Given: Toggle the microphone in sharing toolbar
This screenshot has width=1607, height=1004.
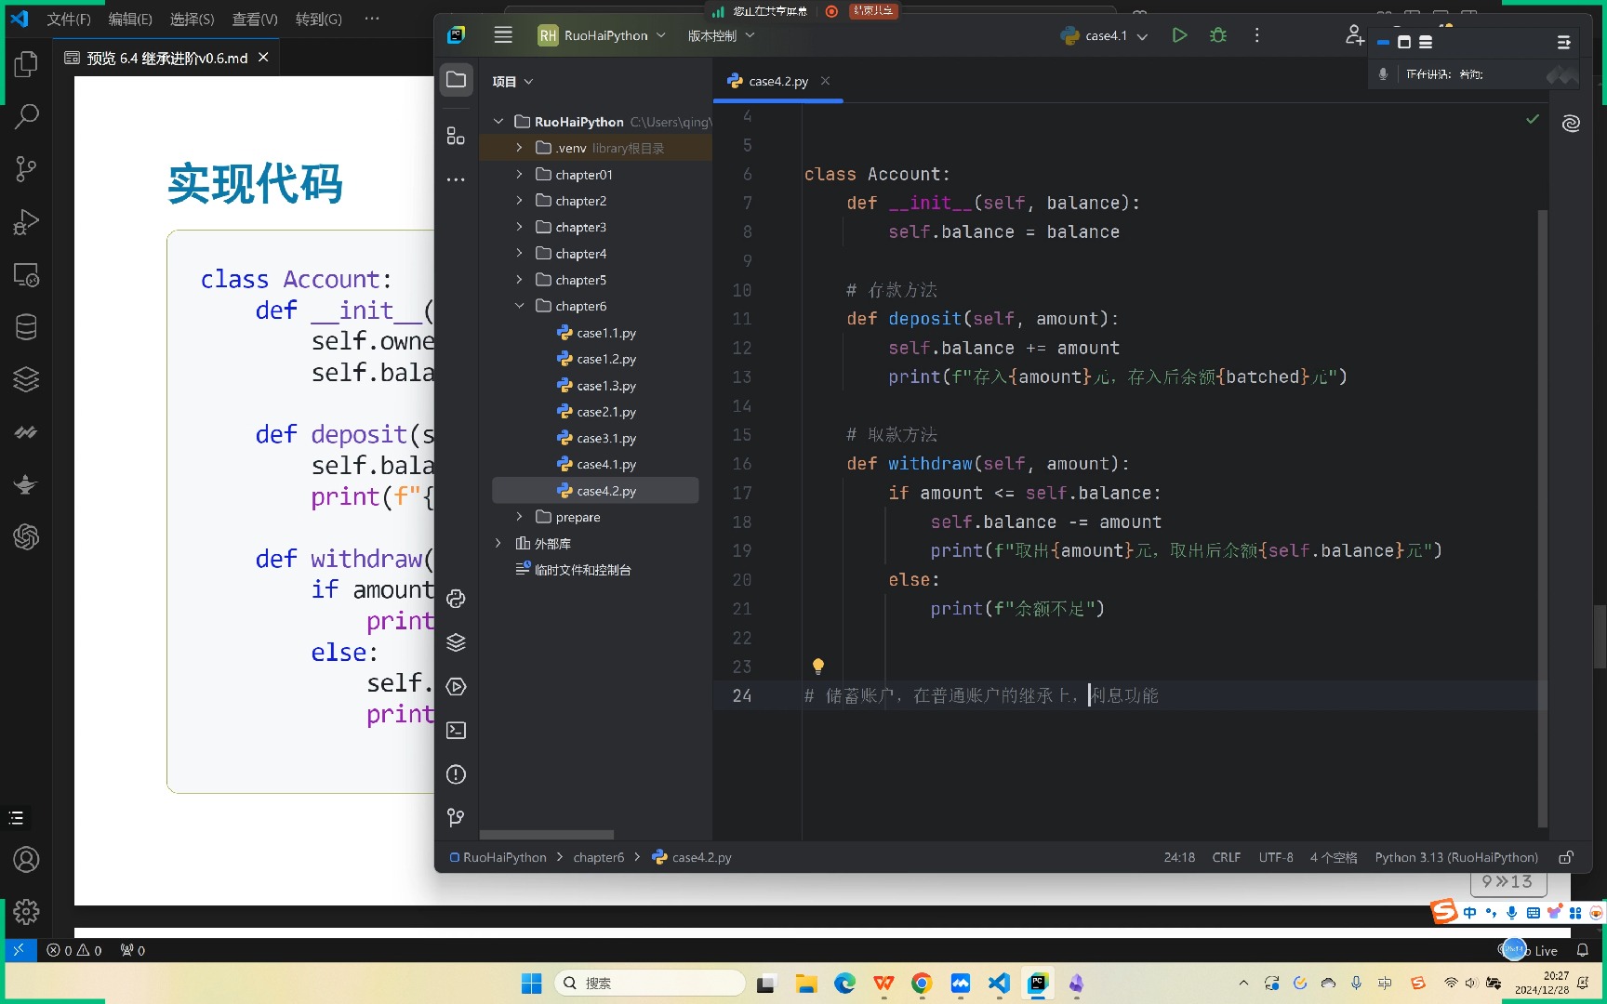Looking at the screenshot, I should tap(1383, 74).
